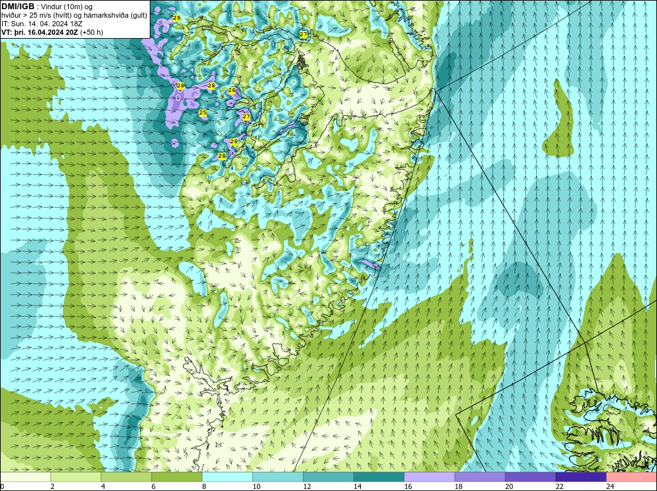
Task: Click the 'VT: þri. 16.04.2024 20Z' valid time
Action: (39, 32)
